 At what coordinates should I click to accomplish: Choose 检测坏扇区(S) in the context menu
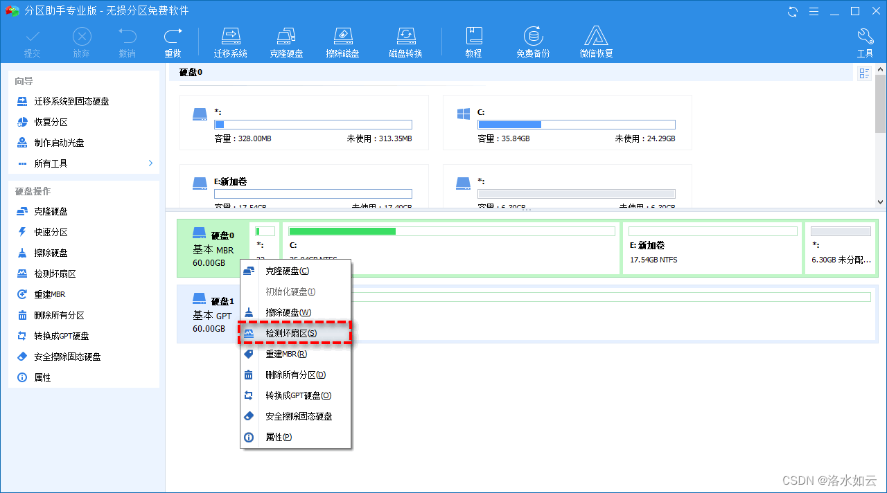(x=296, y=333)
